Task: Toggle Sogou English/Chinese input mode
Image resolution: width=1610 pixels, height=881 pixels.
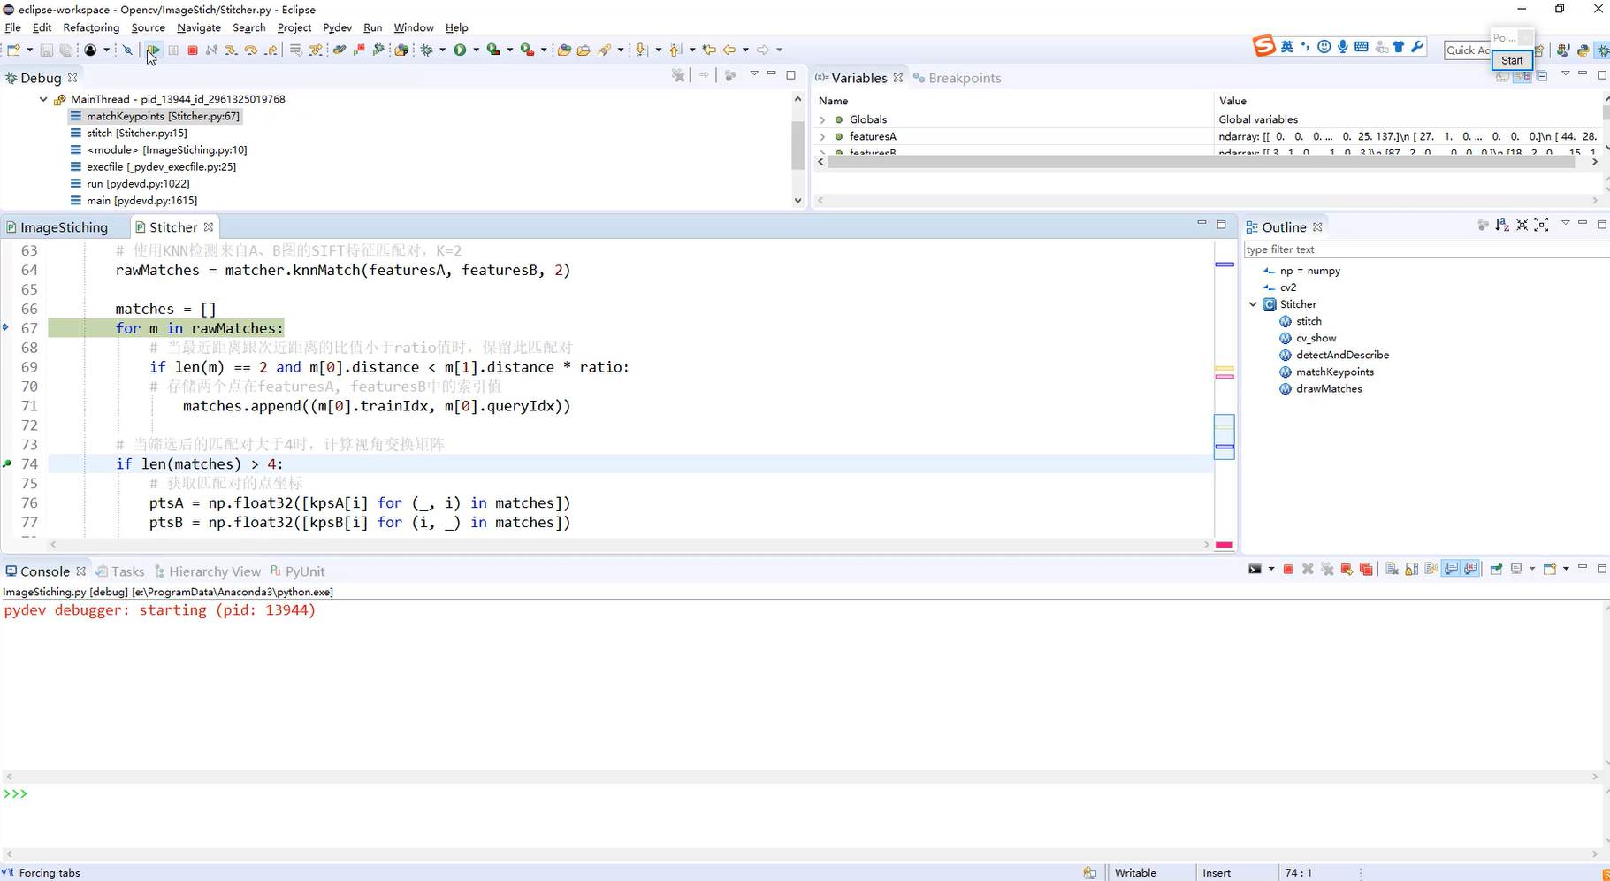Action: 1287,47
